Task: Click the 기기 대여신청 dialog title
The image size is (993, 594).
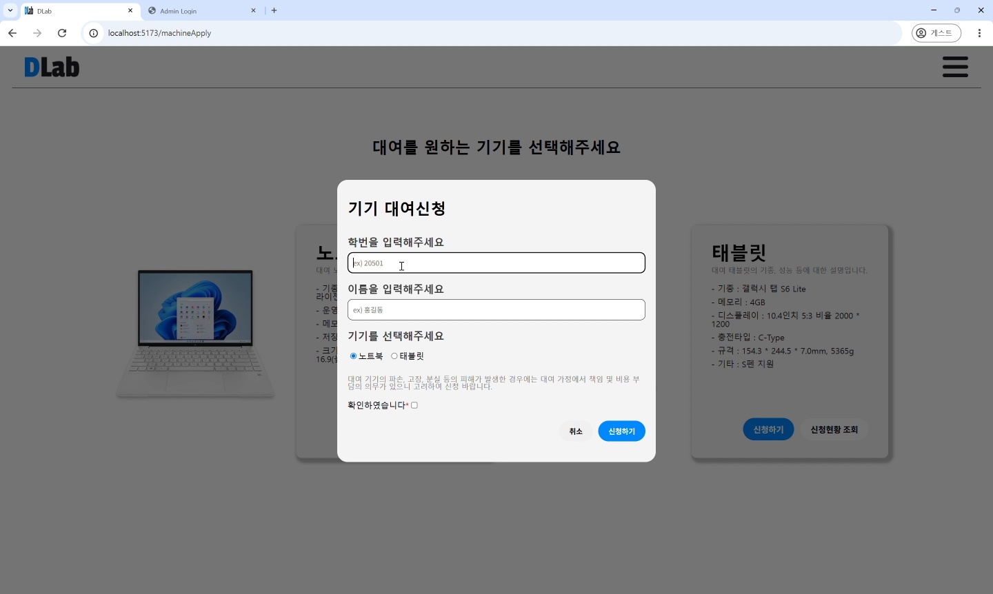Action: click(x=397, y=208)
